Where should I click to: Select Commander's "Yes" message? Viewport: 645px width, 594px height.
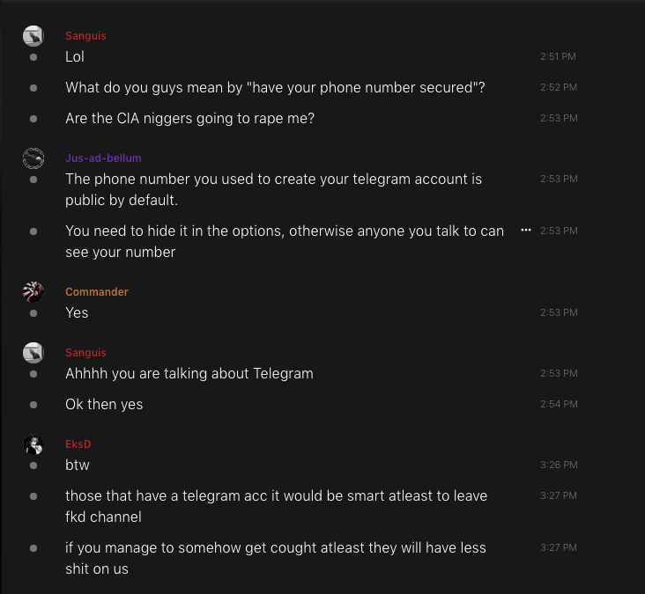(x=77, y=312)
